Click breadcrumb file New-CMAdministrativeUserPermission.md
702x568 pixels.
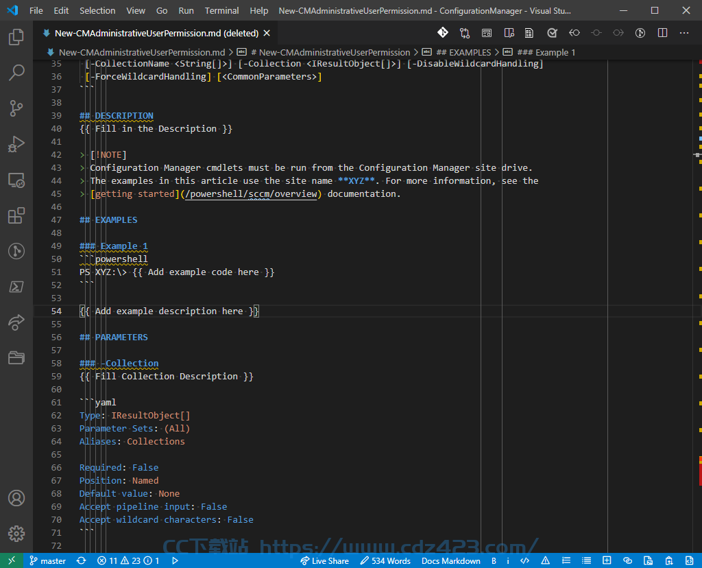(x=142, y=52)
